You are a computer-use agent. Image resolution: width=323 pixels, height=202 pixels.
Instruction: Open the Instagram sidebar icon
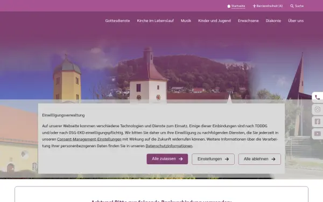[x=318, y=109]
